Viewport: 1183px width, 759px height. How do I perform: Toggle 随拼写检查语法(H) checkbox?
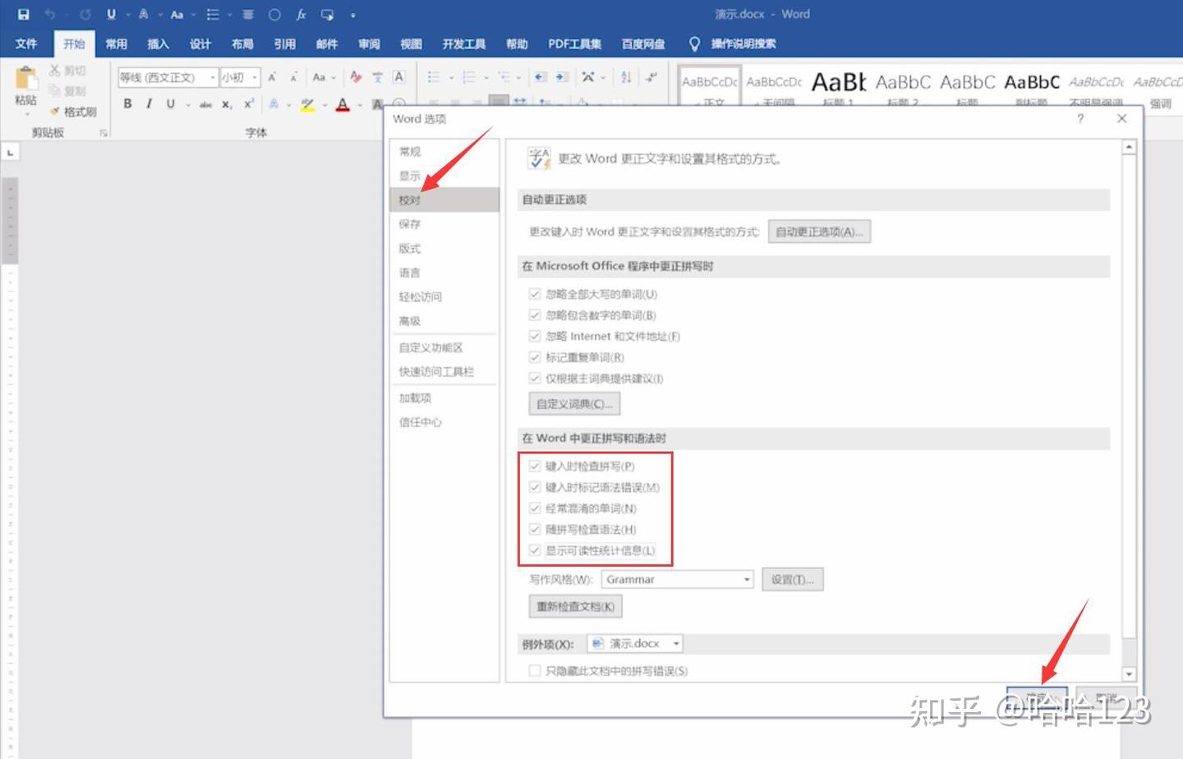pos(535,530)
